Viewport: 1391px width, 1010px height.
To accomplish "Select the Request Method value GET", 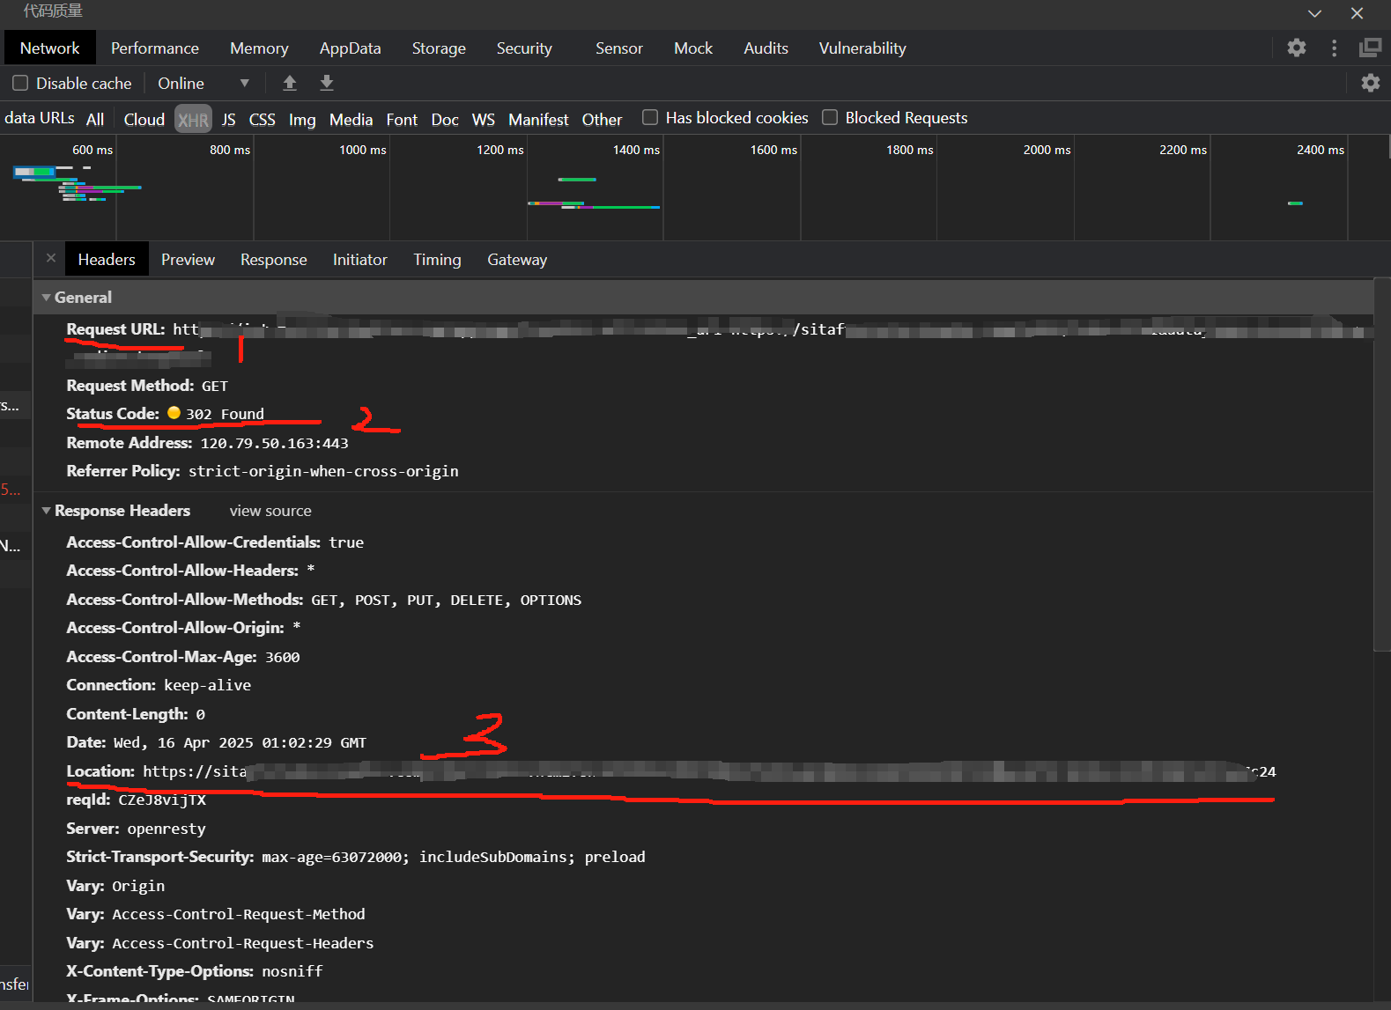I will (215, 386).
